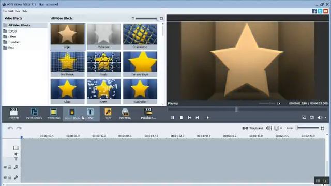Jump to the next scene

tap(207, 118)
